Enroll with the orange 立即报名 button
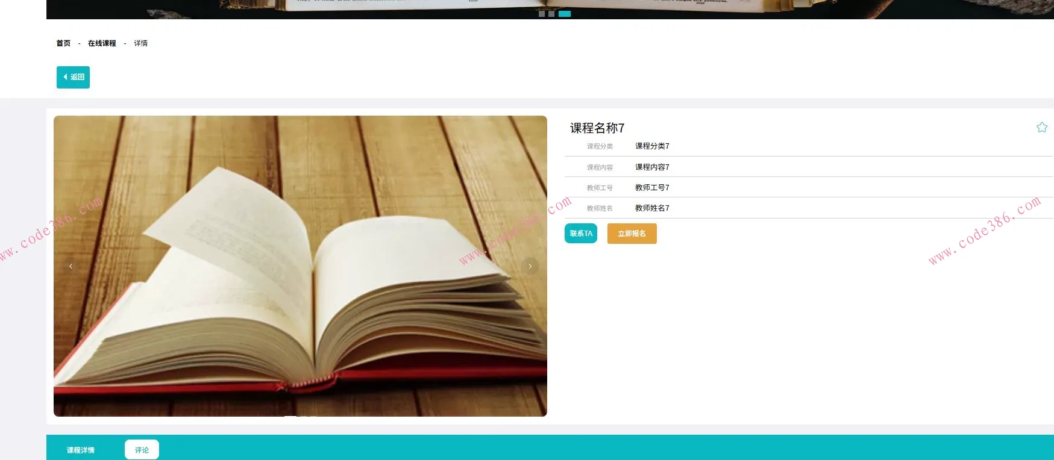 click(x=632, y=234)
